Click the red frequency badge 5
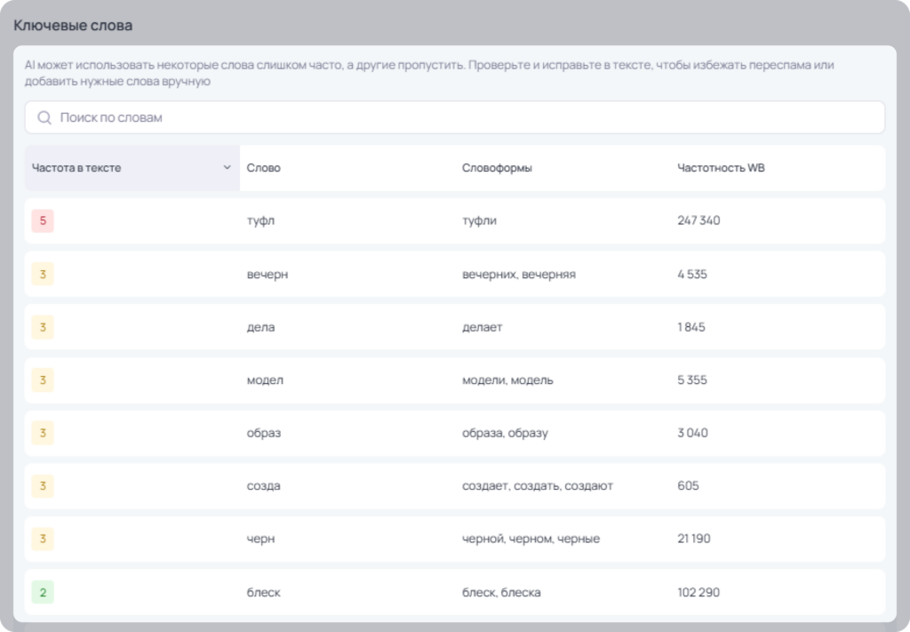This screenshot has height=632, width=910. click(x=43, y=220)
